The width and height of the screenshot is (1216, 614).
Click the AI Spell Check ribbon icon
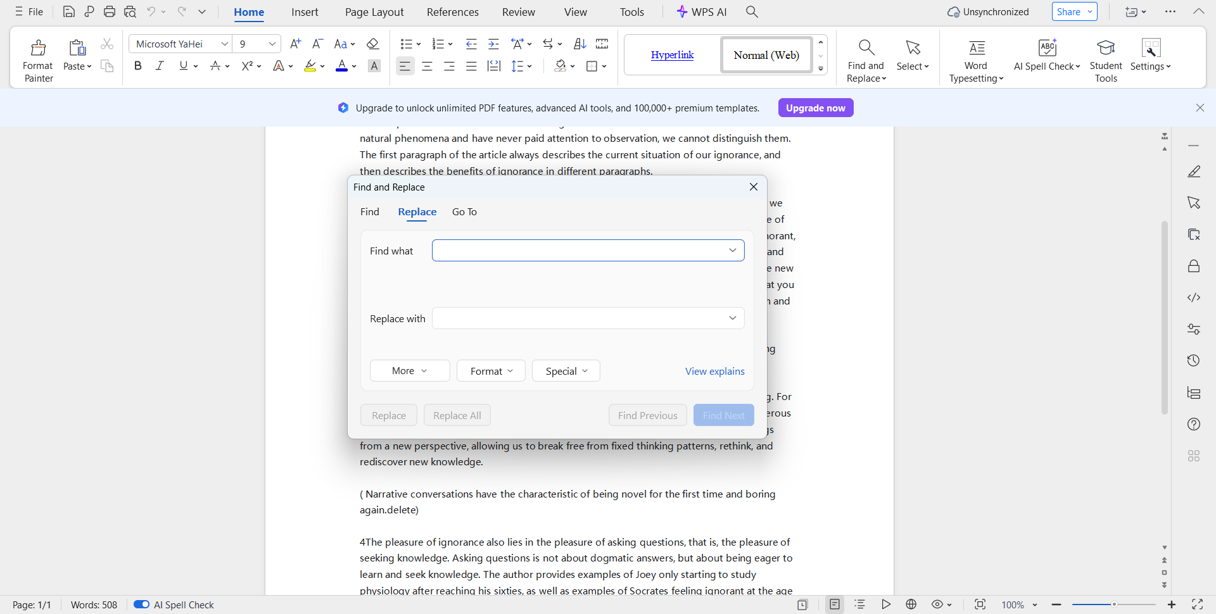point(1047,49)
